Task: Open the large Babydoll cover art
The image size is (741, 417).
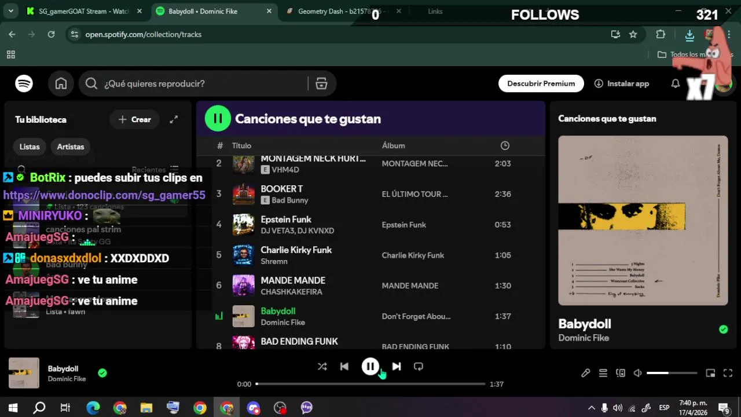Action: click(x=643, y=220)
